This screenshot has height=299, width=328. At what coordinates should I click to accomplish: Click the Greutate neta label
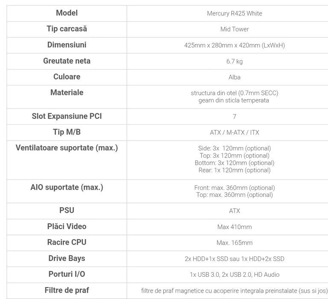click(x=67, y=61)
